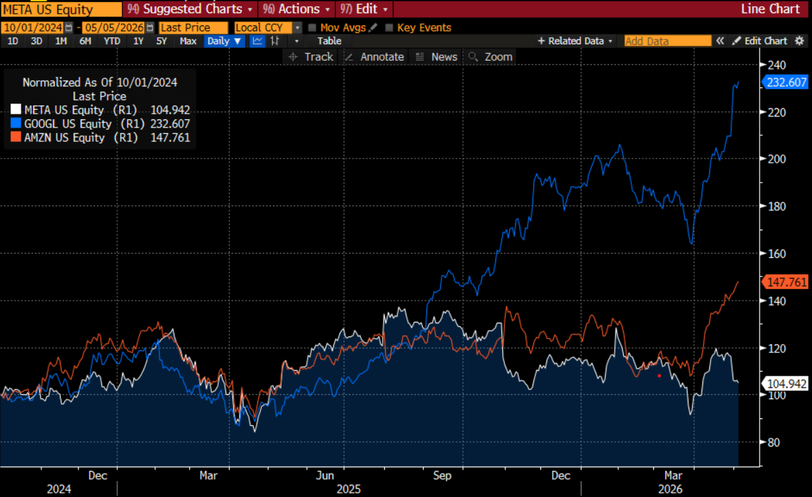The width and height of the screenshot is (812, 497).
Task: Click the start date 10/01/2024 field
Action: click(32, 28)
